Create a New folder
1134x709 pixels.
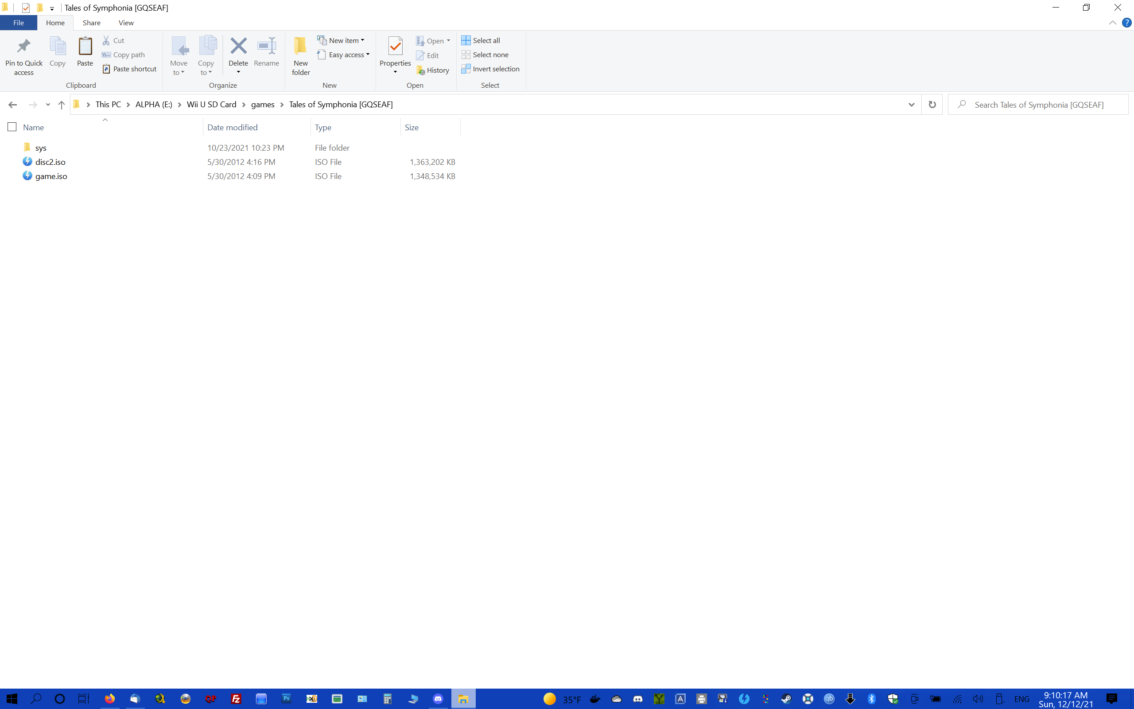300,56
